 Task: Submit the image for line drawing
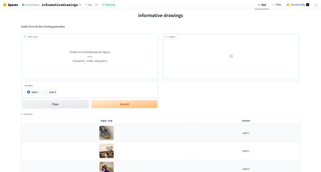coord(124,104)
